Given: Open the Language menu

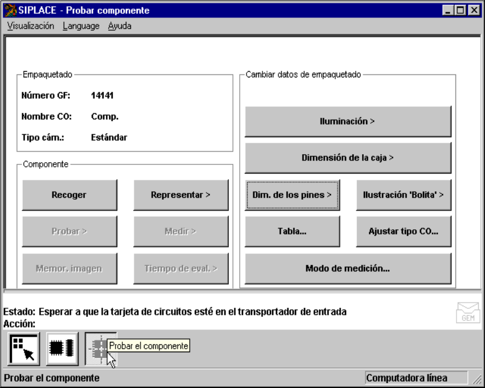Looking at the screenshot, I should tap(81, 26).
